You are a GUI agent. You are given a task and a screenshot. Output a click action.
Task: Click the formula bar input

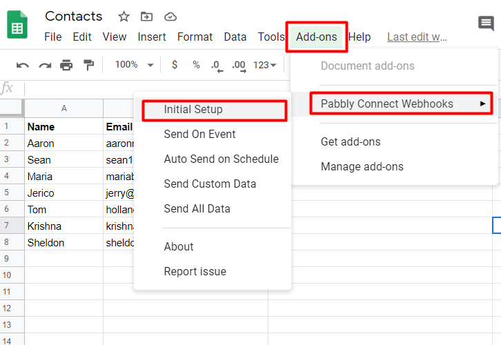point(157,88)
